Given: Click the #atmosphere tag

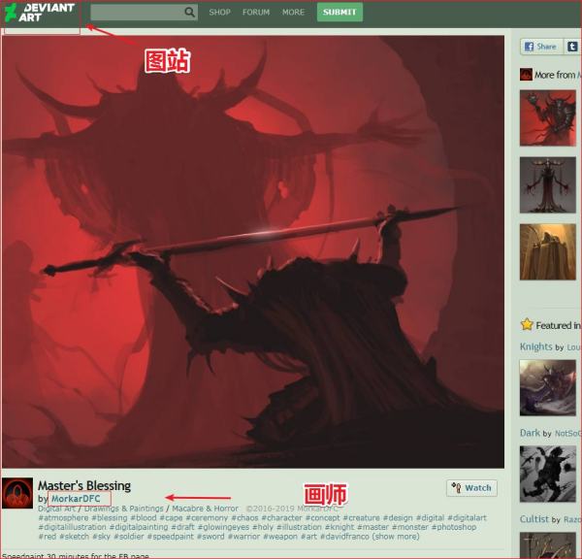Looking at the screenshot, I should pos(63,518).
